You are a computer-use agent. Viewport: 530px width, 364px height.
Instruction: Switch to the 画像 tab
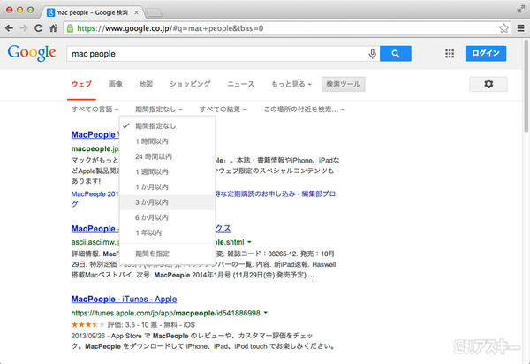click(x=115, y=84)
